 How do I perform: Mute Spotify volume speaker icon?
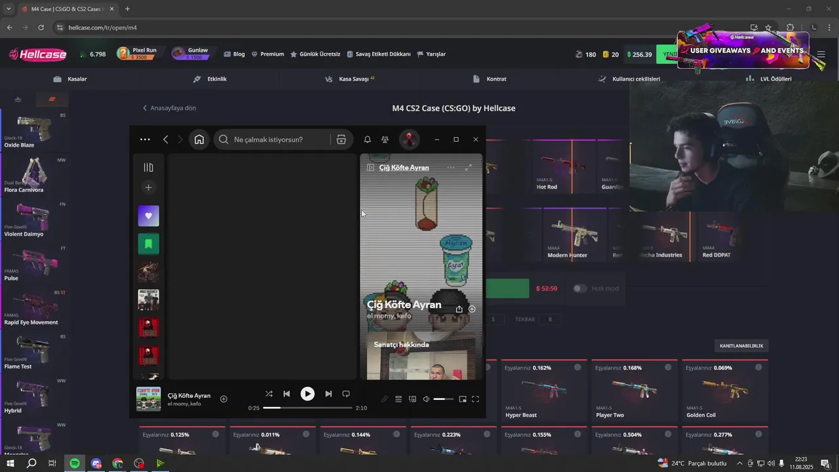tap(426, 399)
